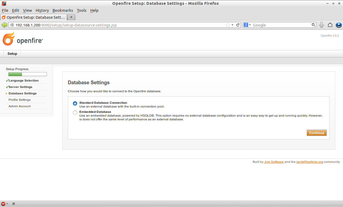Open the Adblock Plus dropdown arrow
Screen dimensions: 343x207
[x=7, y=204]
